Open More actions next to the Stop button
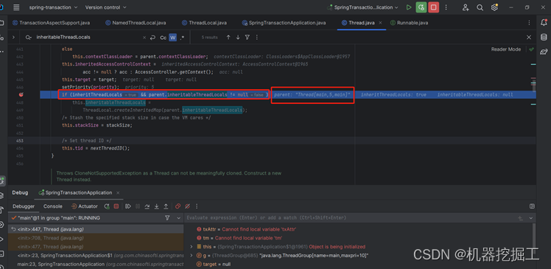Viewport: 551px width, 269px height. click(446, 7)
